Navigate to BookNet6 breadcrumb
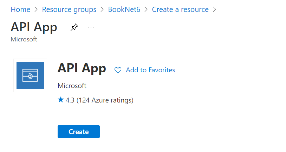This screenshot has width=286, height=152. coord(124,9)
